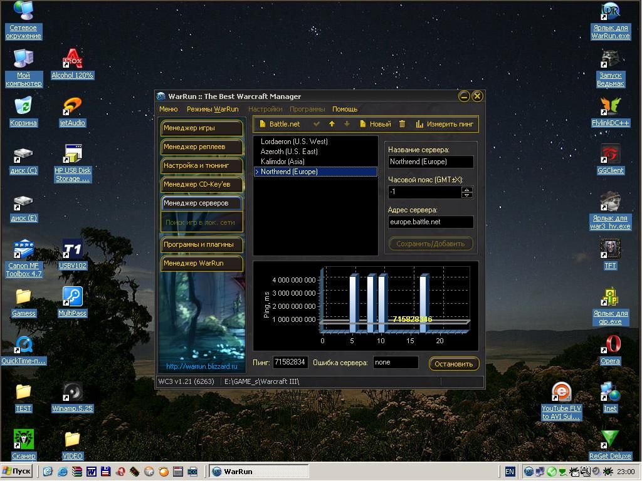Open jetAudio desktop icon

click(73, 111)
